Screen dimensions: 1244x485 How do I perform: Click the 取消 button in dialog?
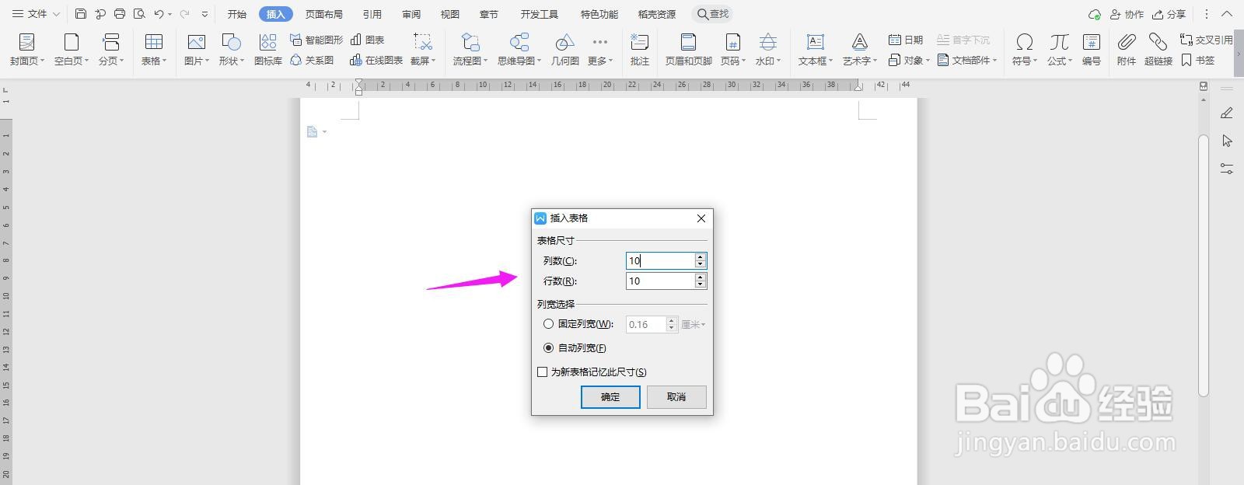676,397
